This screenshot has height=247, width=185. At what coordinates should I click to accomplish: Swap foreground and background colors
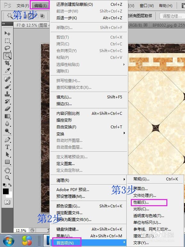pos(10,185)
